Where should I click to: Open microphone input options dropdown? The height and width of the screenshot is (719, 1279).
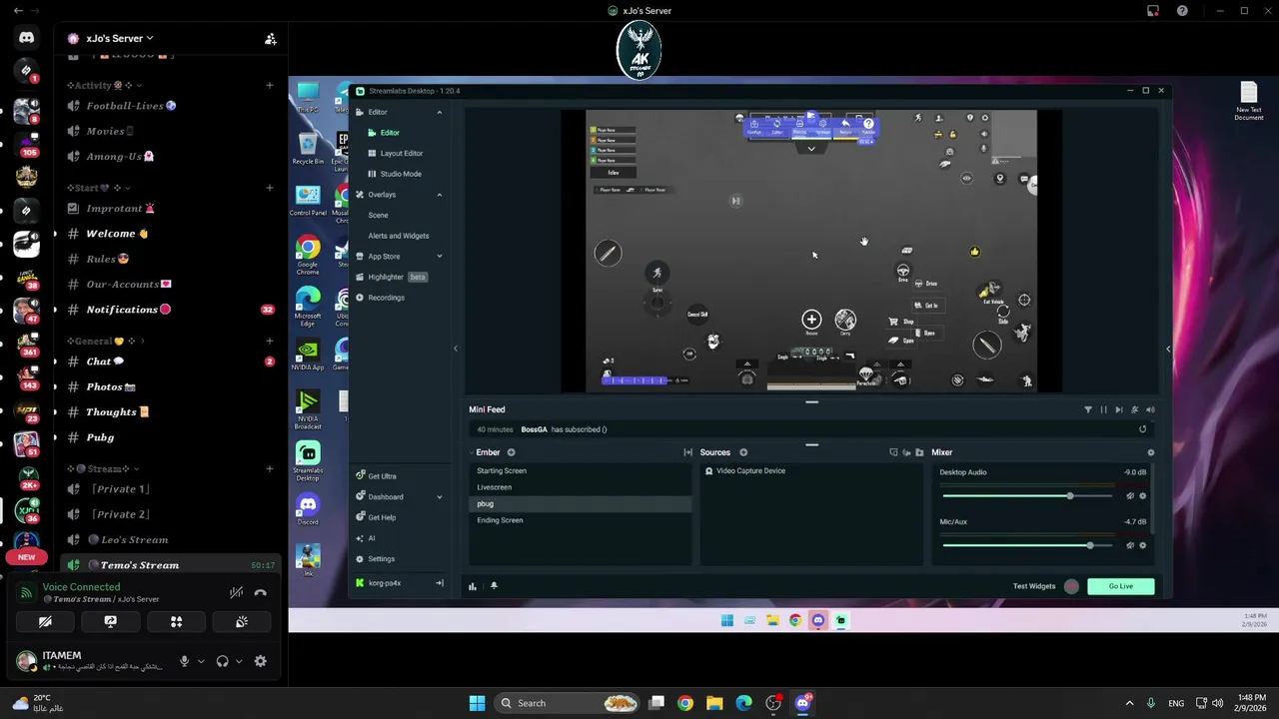pyautogui.click(x=201, y=661)
